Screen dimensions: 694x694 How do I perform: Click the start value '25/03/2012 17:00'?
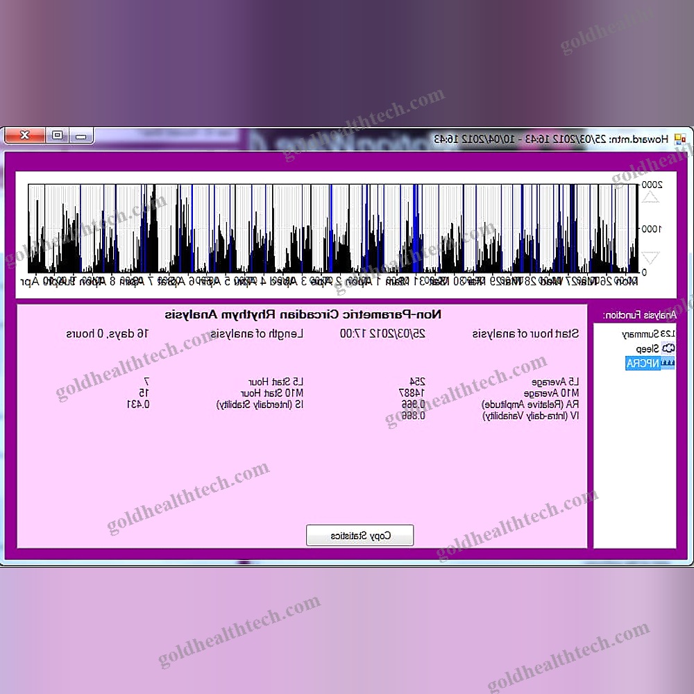tap(382, 334)
